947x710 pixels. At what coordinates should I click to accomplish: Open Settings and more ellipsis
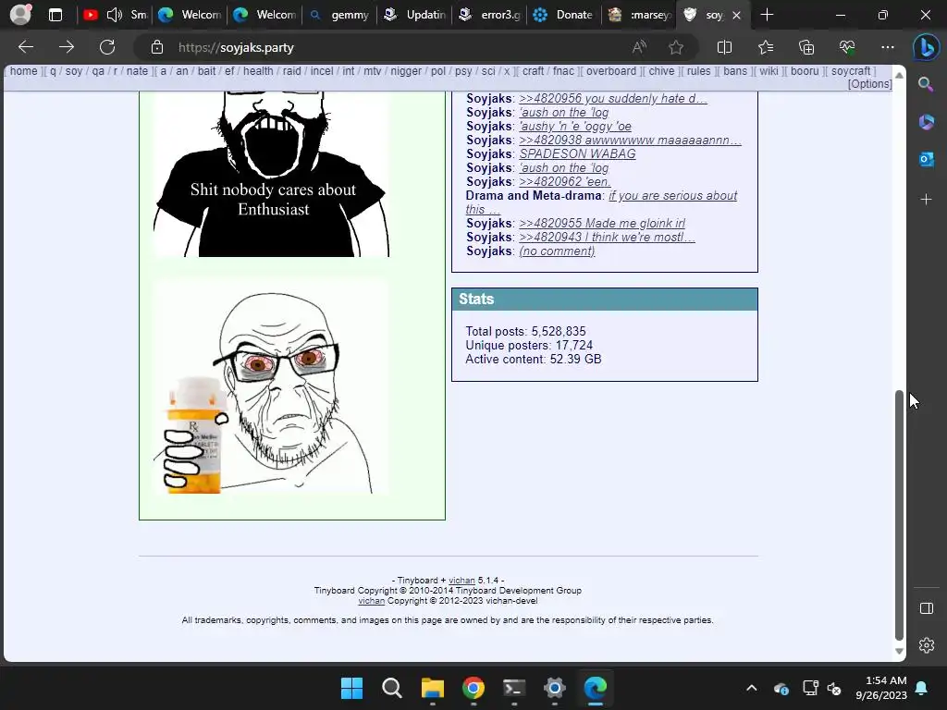pyautogui.click(x=887, y=47)
